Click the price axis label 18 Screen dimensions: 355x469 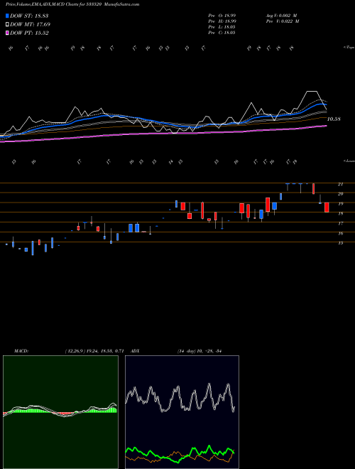(340, 214)
